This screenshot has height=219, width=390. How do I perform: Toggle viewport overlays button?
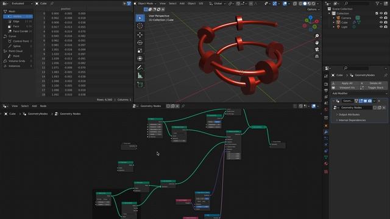click(285, 4)
